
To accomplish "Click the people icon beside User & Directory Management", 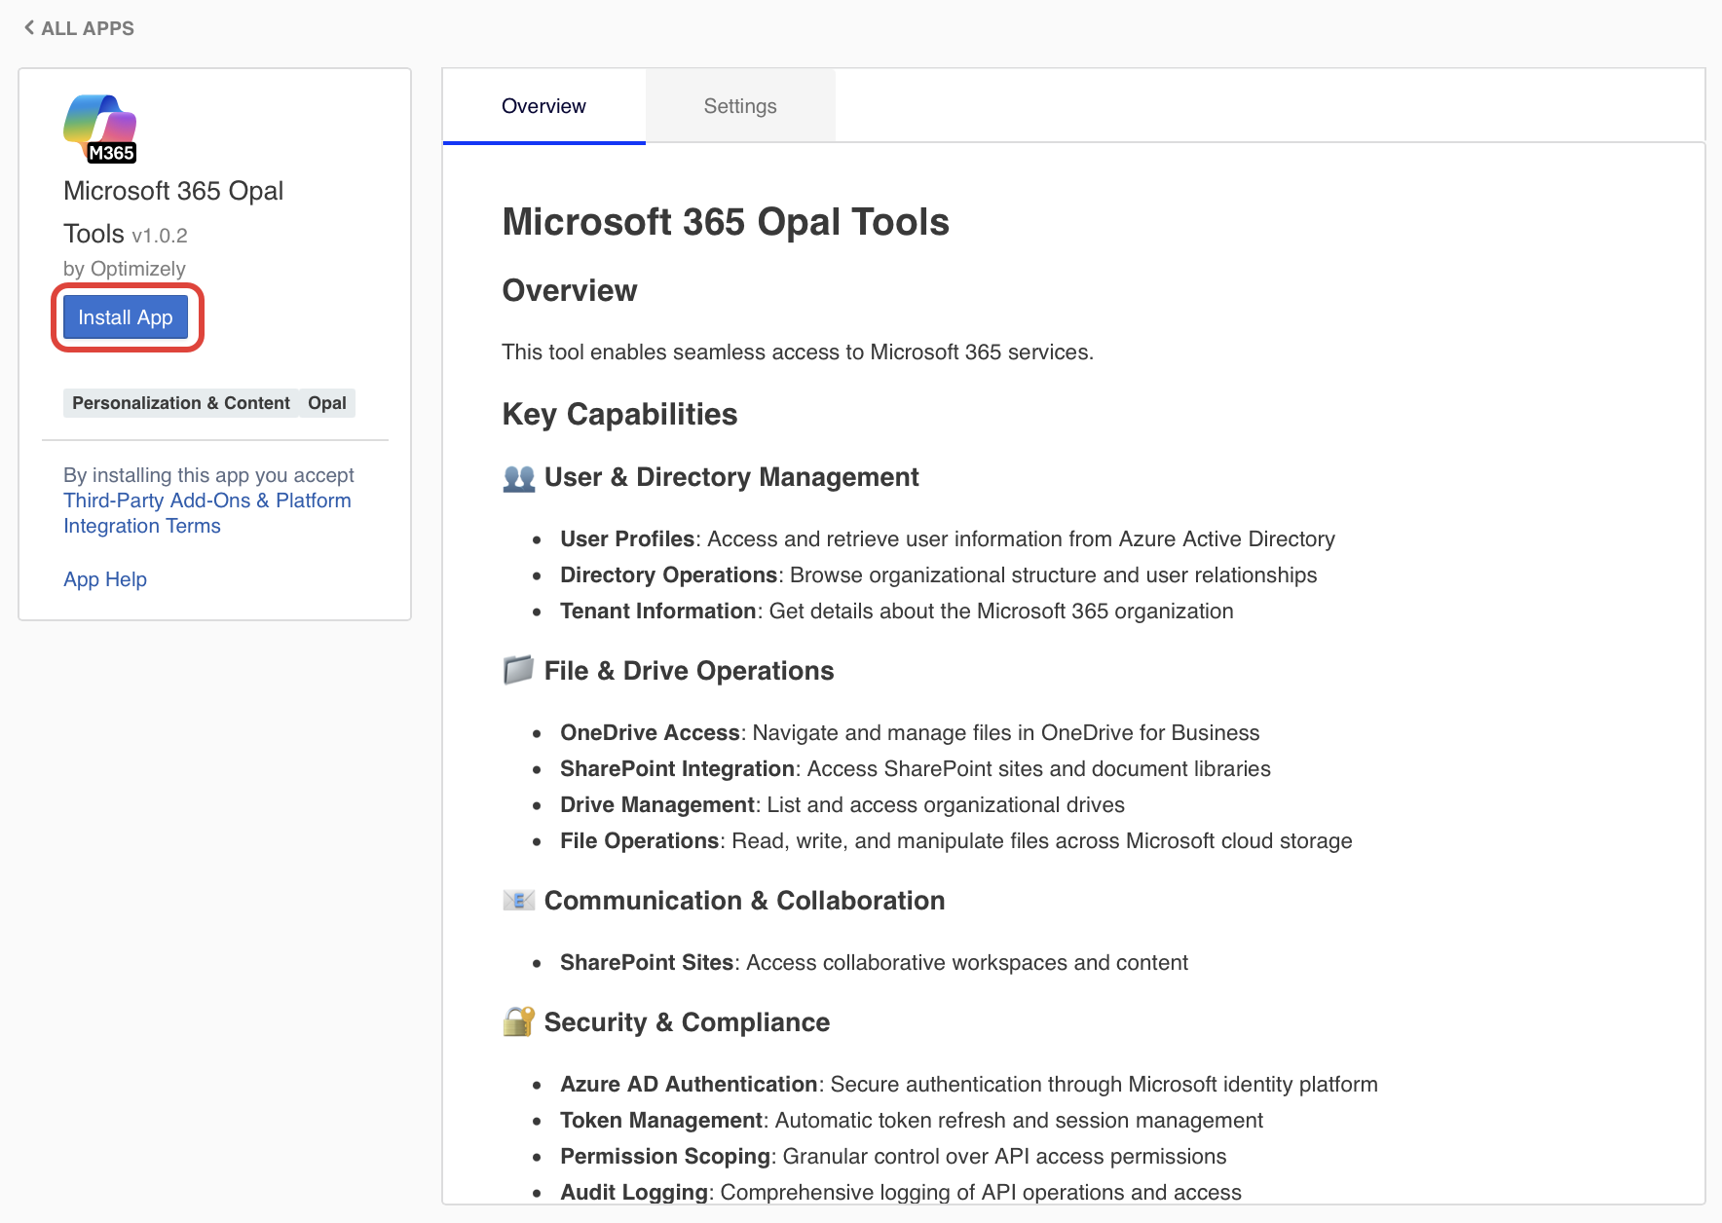I will pyautogui.click(x=519, y=478).
